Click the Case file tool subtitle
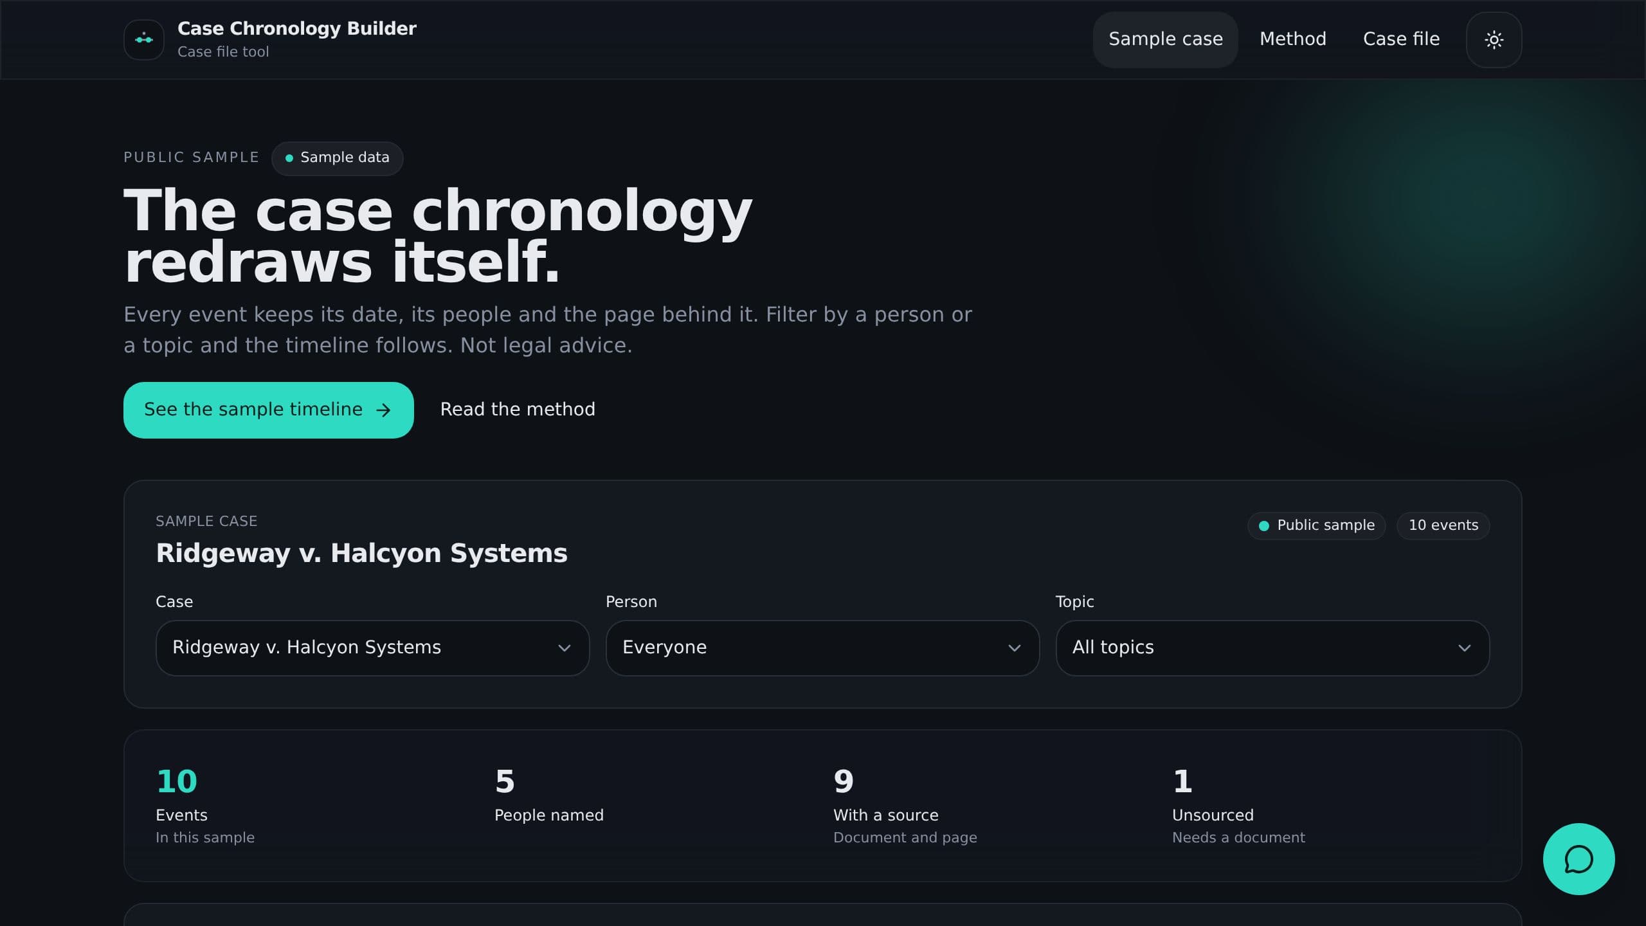1646x926 pixels. pyautogui.click(x=223, y=52)
